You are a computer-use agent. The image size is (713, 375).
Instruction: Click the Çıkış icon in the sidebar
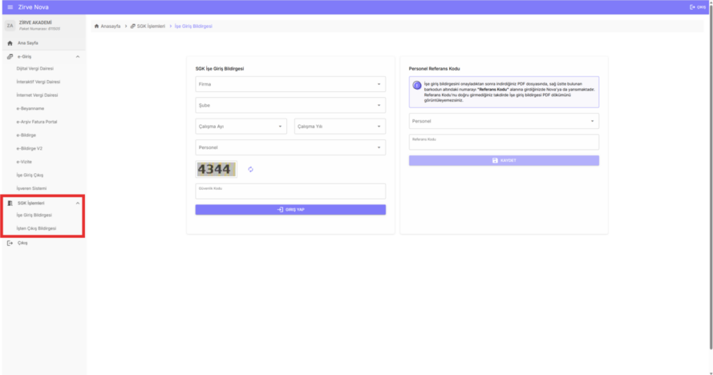pyautogui.click(x=10, y=244)
